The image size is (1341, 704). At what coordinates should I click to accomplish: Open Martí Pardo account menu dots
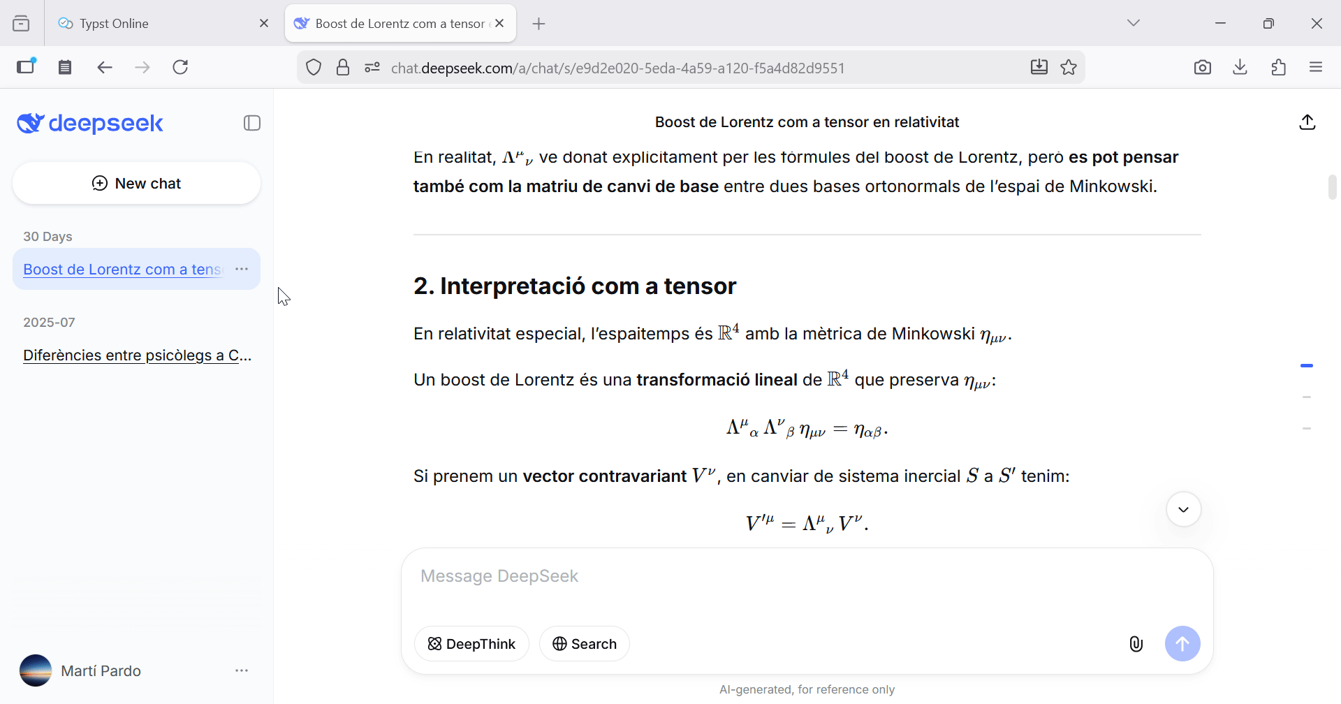pyautogui.click(x=242, y=670)
